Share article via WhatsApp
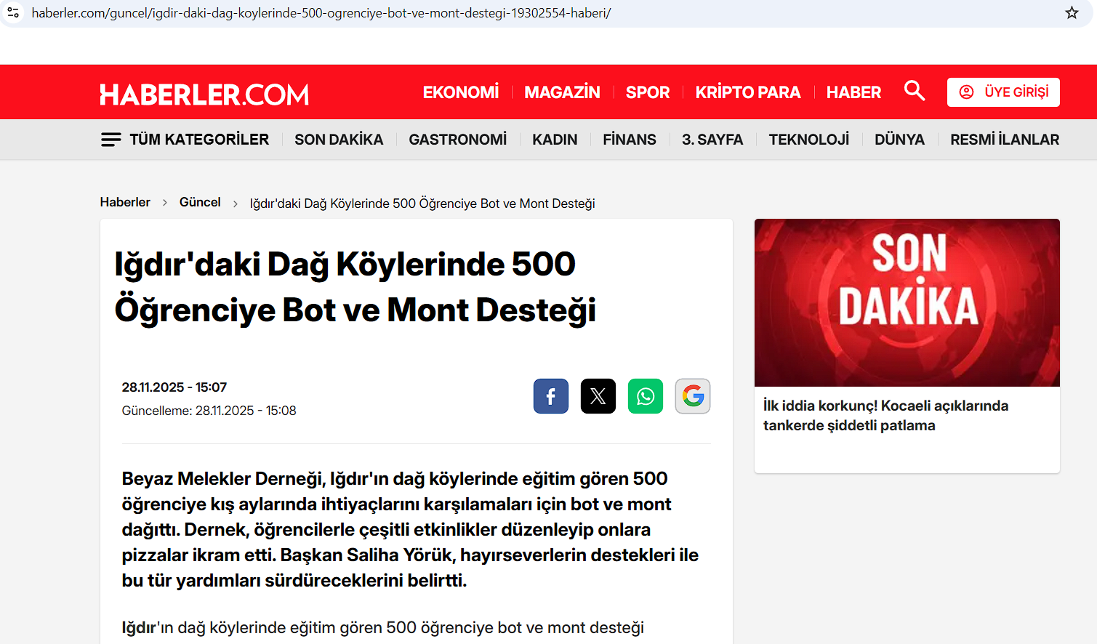The width and height of the screenshot is (1097, 644). pos(645,396)
